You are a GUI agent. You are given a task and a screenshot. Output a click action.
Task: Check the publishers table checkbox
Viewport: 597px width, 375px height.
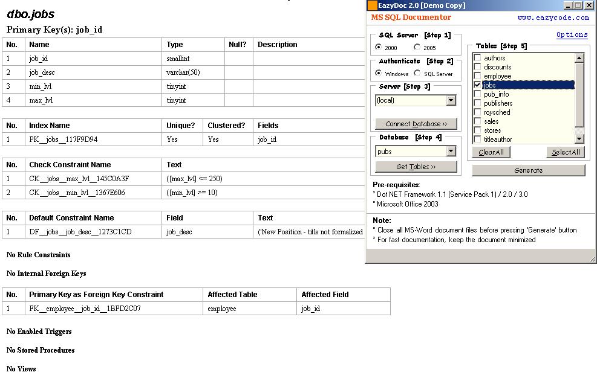coord(477,103)
